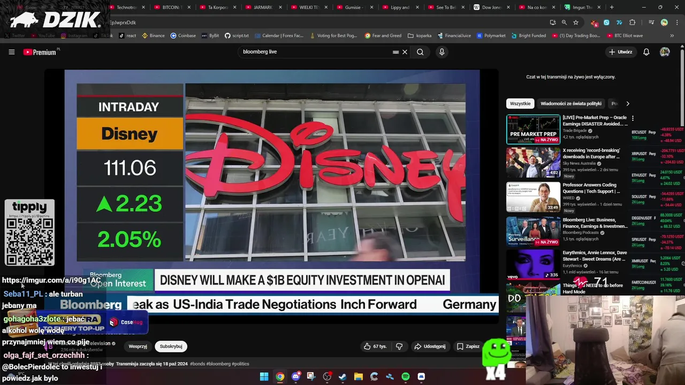Open Bloomberg Surveillance live video thumbnail

coord(533,231)
